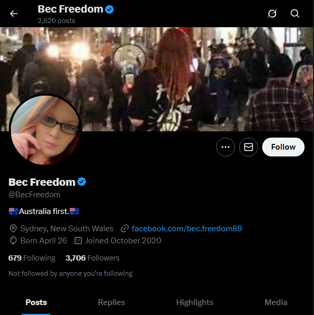The height and width of the screenshot is (315, 314).
Task: Select the Posts tab
Action: coord(36,302)
